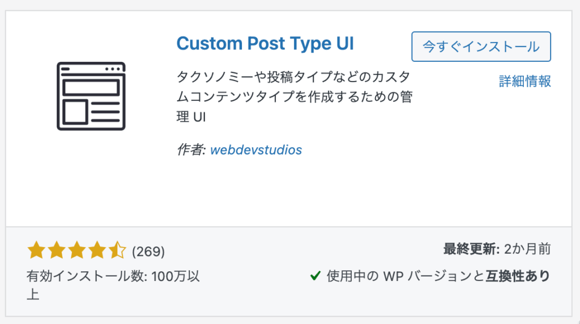Click the 作者: label
Image resolution: width=580 pixels, height=324 pixels.
[x=191, y=150]
